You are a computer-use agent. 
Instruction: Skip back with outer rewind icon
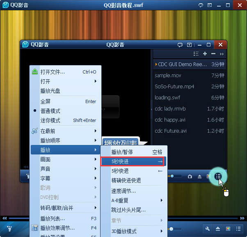pos(5,219)
